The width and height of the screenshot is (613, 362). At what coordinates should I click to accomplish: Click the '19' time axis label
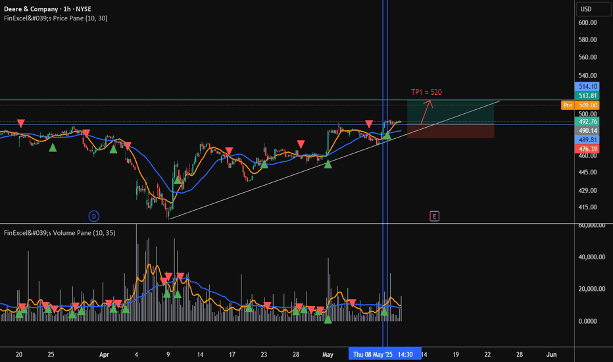(x=455, y=355)
